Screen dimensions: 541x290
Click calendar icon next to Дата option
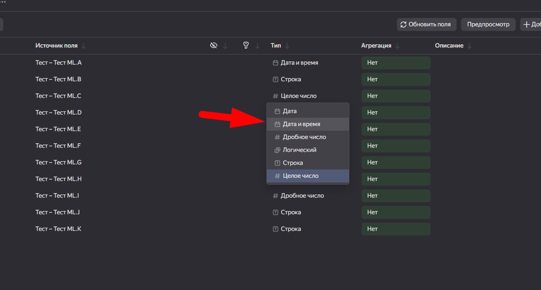point(277,111)
